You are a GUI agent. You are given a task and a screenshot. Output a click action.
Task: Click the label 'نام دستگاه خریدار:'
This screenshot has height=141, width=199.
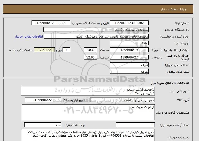click(177, 30)
